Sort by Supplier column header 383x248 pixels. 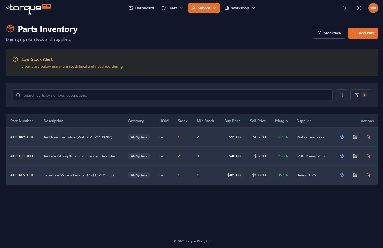pyautogui.click(x=304, y=121)
